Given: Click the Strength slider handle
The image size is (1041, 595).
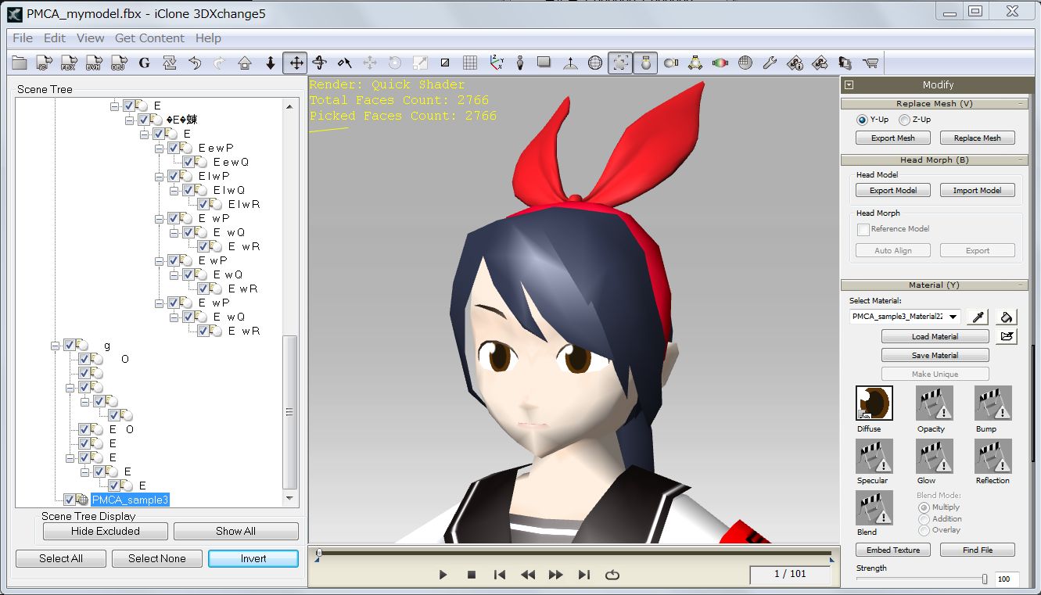Looking at the screenshot, I should coord(985,579).
